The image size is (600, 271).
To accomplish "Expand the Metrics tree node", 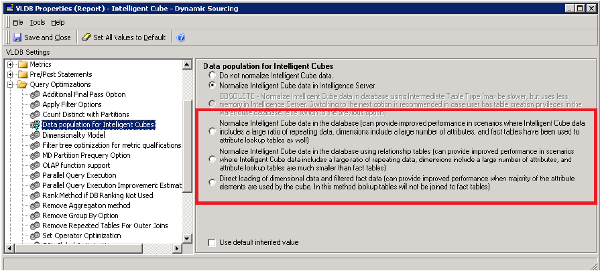I will click(x=11, y=64).
